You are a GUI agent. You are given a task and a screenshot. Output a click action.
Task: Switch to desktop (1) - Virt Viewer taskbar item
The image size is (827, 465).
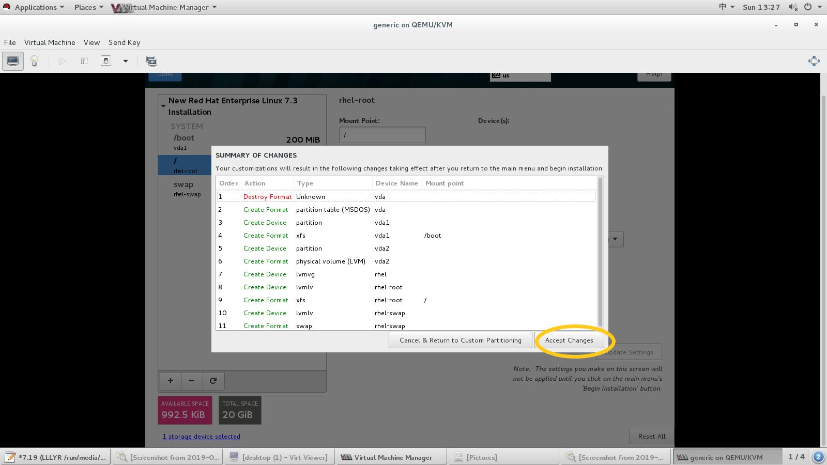pyautogui.click(x=279, y=457)
